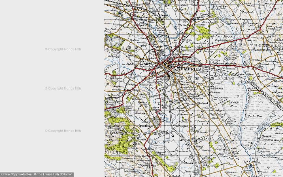Select the Newhouse label

pyautogui.click(x=273, y=157)
